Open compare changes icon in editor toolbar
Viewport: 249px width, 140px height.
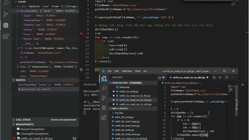tap(214, 77)
